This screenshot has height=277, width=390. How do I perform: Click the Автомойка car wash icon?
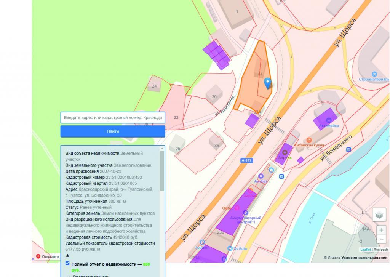click(322, 120)
